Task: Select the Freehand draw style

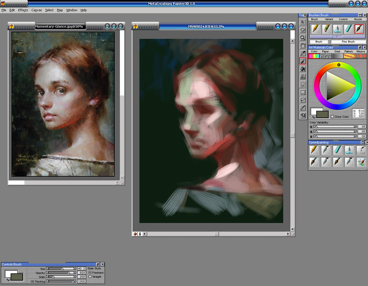Action: point(90,273)
